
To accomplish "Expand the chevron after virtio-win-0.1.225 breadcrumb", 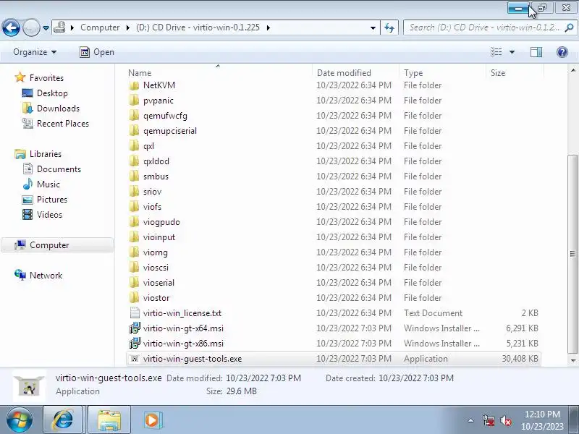I will tap(269, 27).
